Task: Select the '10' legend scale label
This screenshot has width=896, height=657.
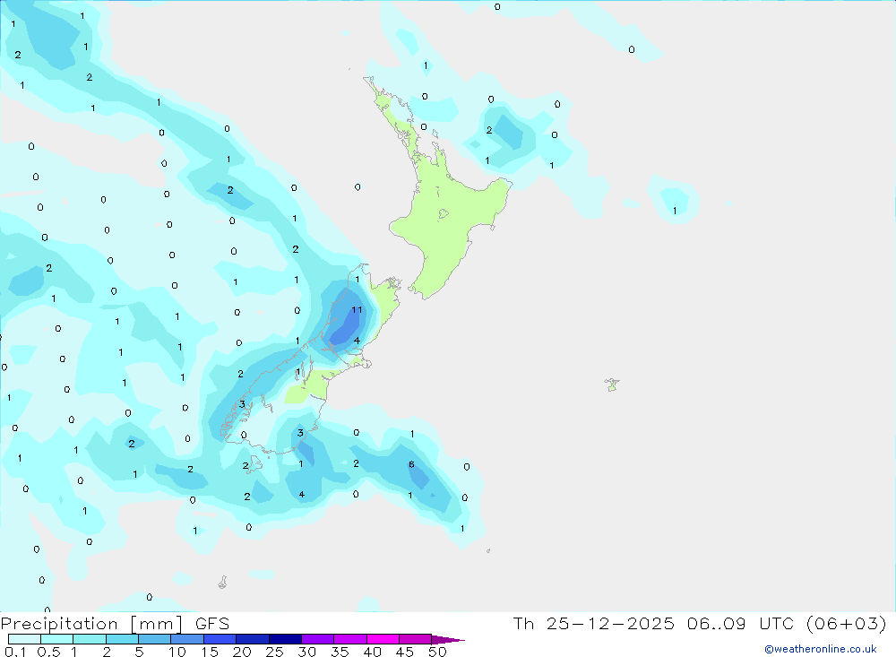Action: point(177,652)
